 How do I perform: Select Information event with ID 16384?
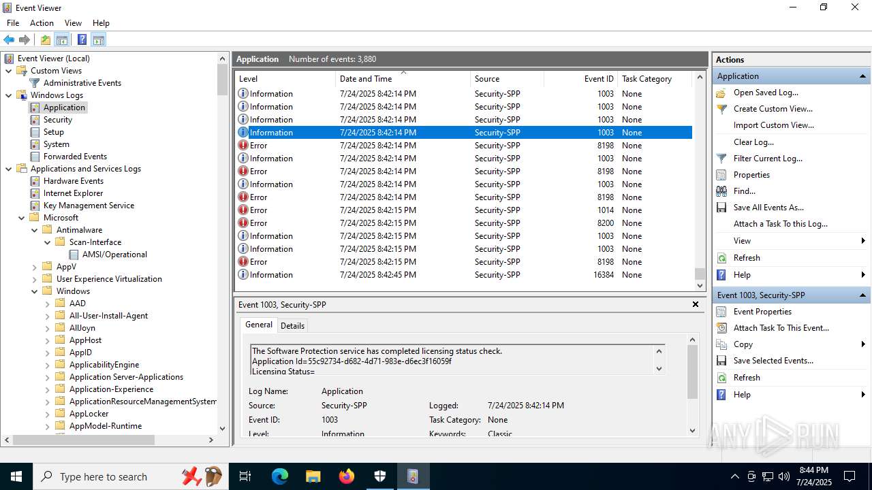tap(463, 275)
